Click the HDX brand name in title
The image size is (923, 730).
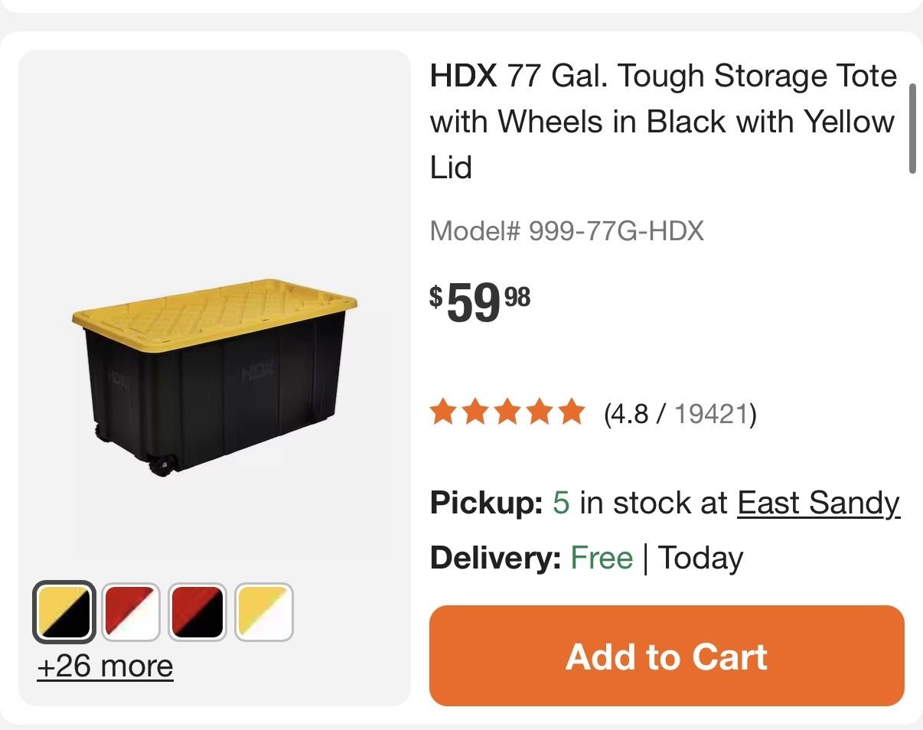pos(463,77)
